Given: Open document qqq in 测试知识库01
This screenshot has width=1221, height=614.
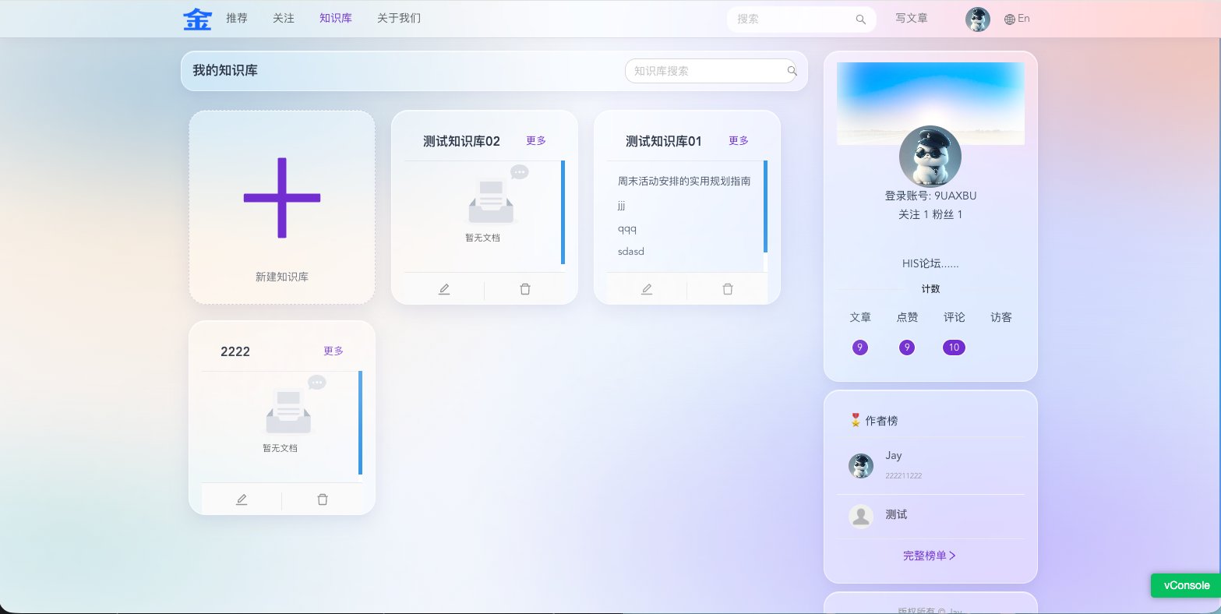Looking at the screenshot, I should 627,229.
